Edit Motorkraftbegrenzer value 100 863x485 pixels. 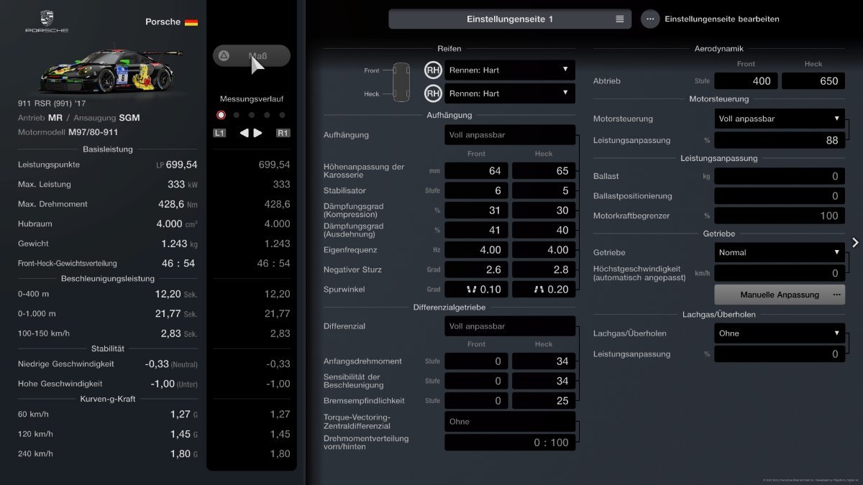coord(780,216)
